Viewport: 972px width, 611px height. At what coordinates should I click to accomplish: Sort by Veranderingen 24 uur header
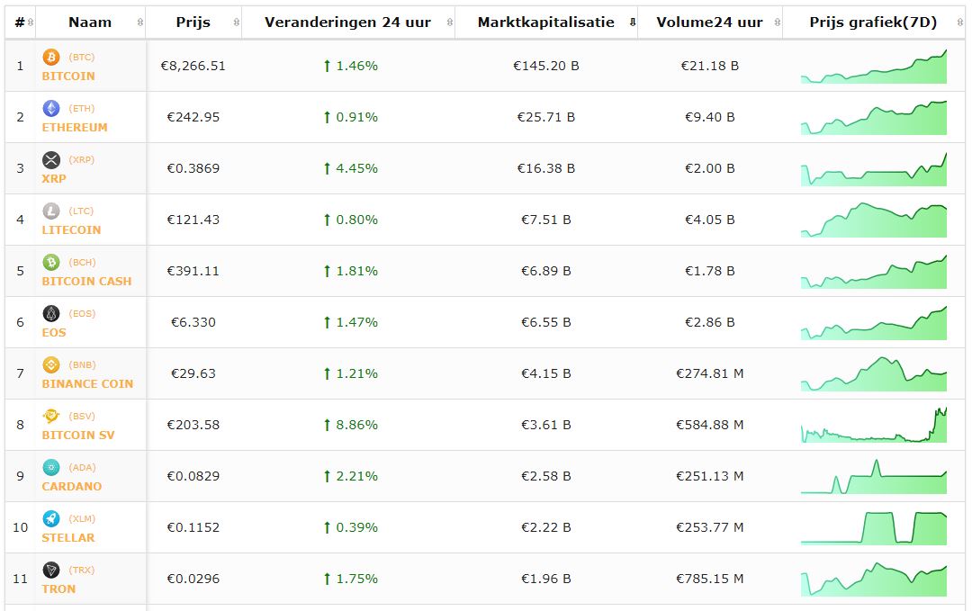click(x=347, y=22)
